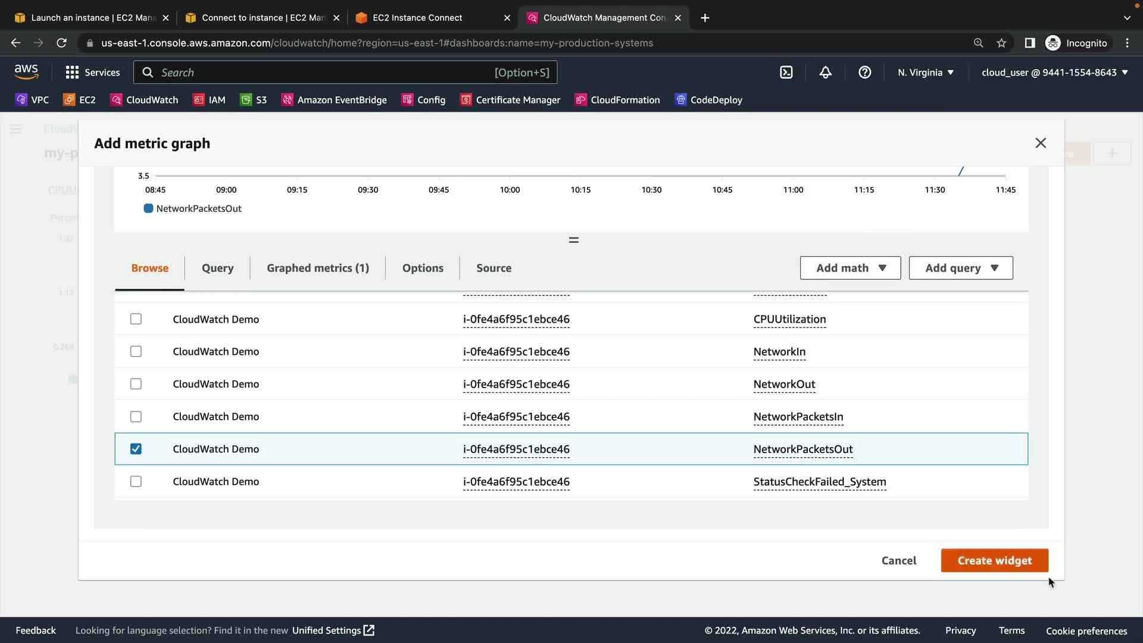Image resolution: width=1143 pixels, height=643 pixels.
Task: Open the help question mark icon
Action: coord(864,73)
